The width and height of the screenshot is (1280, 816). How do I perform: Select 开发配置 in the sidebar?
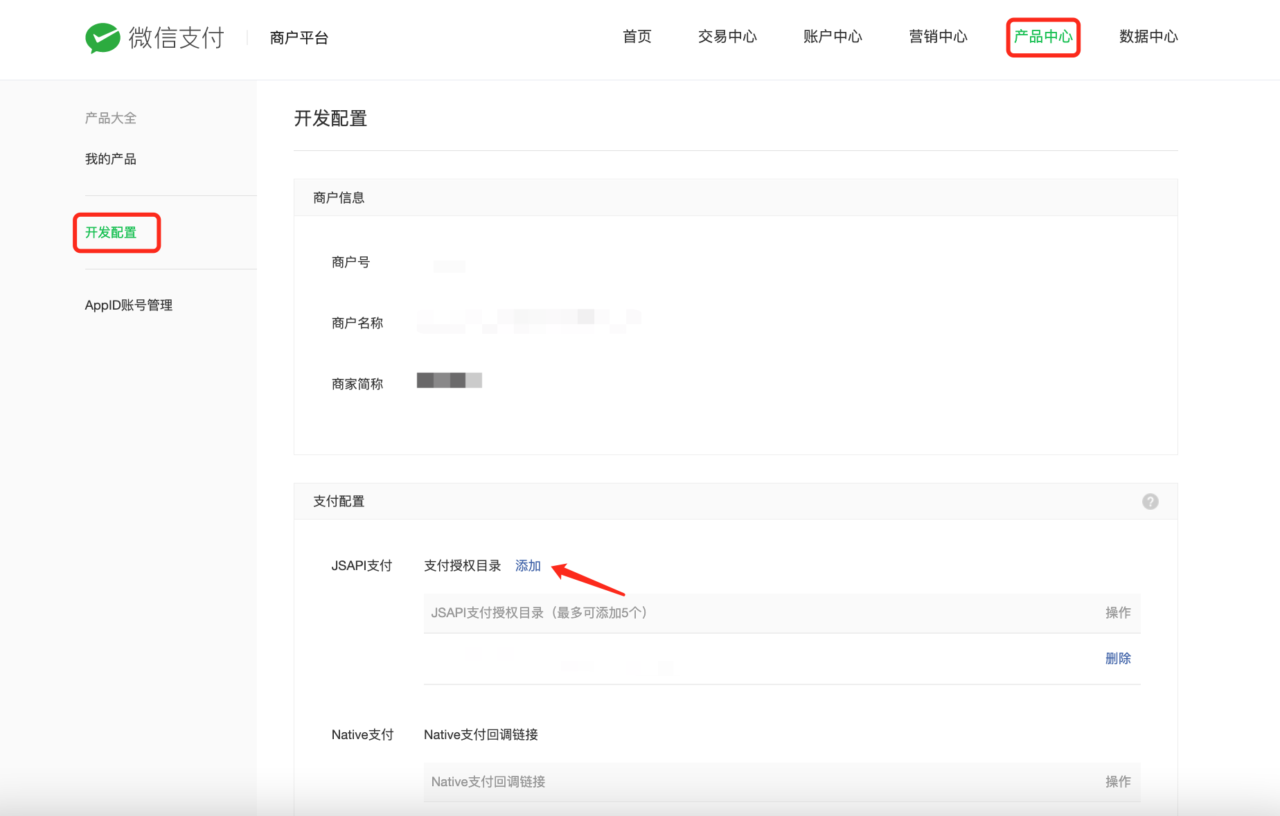click(x=111, y=233)
